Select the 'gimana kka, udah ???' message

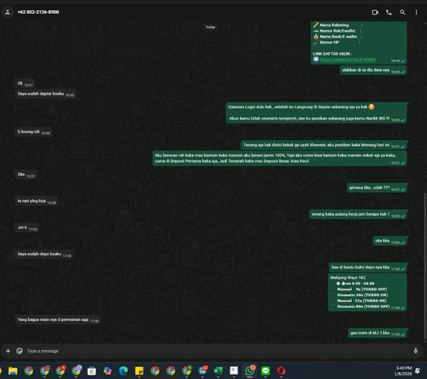pyautogui.click(x=377, y=188)
